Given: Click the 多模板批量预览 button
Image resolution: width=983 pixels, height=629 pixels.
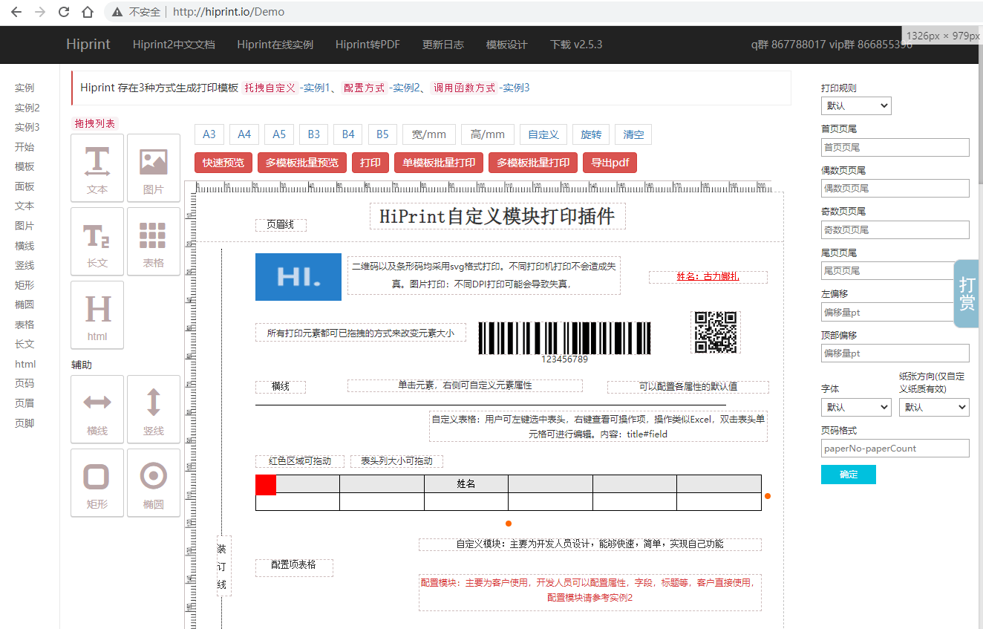Looking at the screenshot, I should point(302,163).
